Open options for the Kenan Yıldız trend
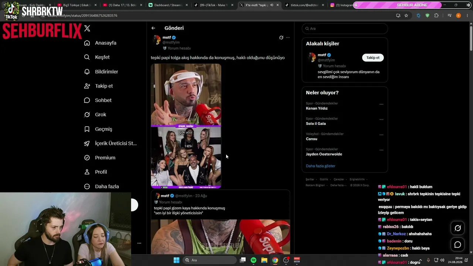Viewport: 473px width, 266px height. pyautogui.click(x=381, y=104)
